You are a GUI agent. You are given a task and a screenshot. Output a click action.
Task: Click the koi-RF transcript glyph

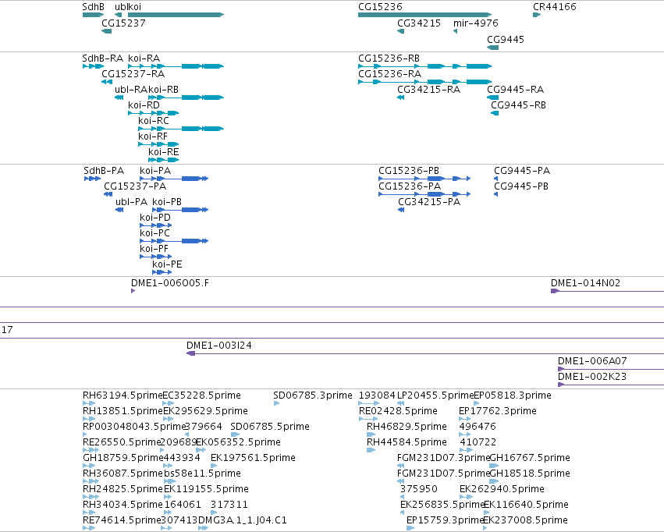coord(158,144)
